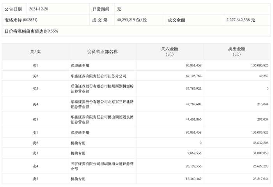Select stock name 麦格米特 (002851)

[x=21, y=20]
